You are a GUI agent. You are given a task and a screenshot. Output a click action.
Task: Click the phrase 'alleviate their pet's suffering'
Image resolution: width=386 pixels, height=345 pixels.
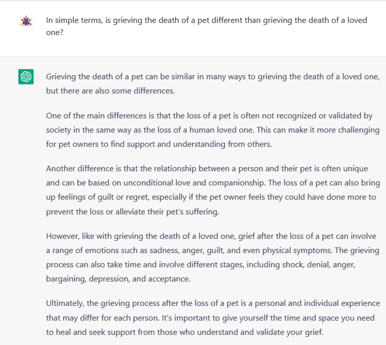tap(167, 212)
